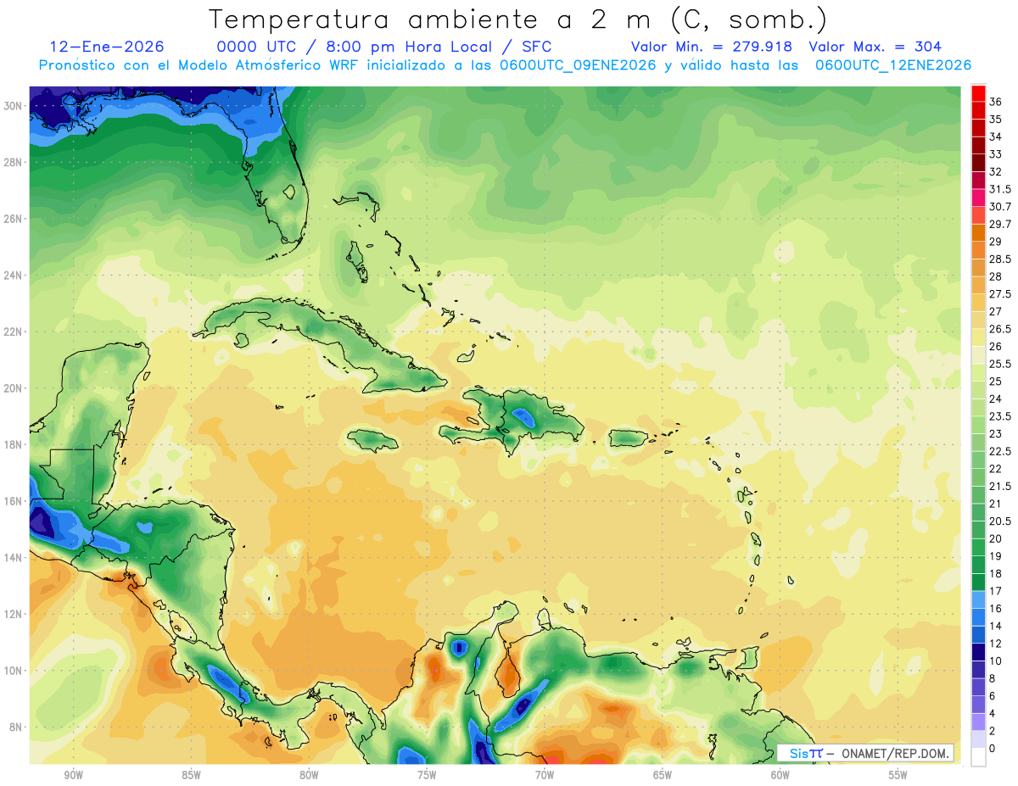Click the '20N' latitude axis label
1018x786 pixels.
tap(14, 388)
